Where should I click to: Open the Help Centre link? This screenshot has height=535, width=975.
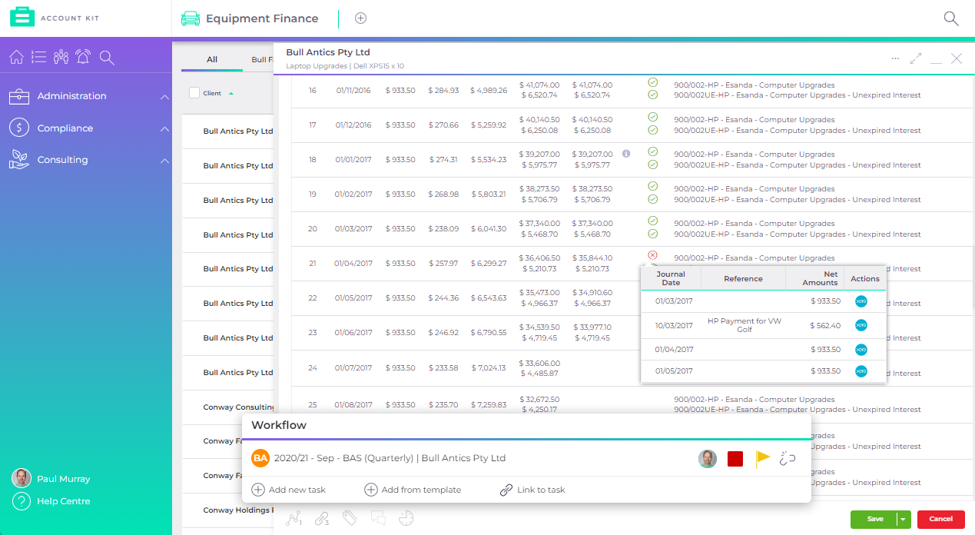64,501
